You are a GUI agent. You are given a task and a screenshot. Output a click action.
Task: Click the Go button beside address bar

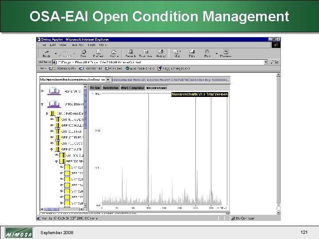274,62
